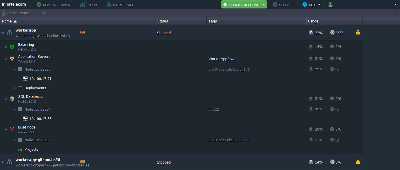Expand the workerapp-git-push-56 environment
The height and width of the screenshot is (170, 400).
3,162
